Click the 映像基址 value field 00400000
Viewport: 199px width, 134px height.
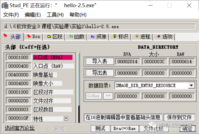[x=19, y=75]
